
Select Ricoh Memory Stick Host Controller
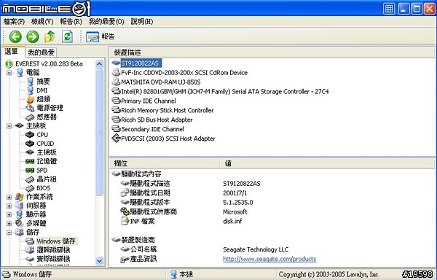pyautogui.click(x=168, y=110)
